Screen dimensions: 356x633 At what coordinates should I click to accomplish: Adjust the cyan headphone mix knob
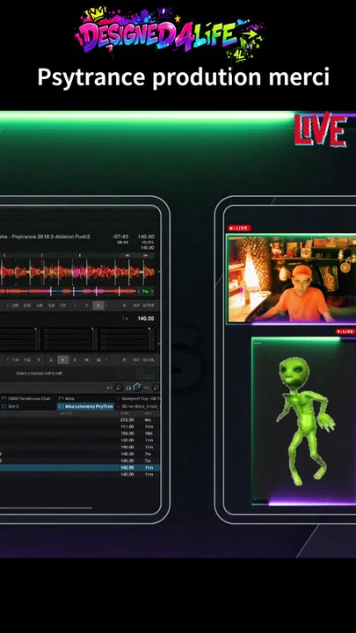tap(137, 388)
